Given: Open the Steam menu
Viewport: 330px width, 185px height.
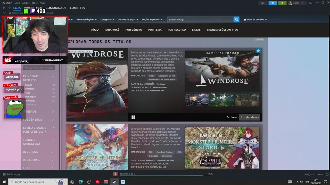Looking at the screenshot, I should pyautogui.click(x=9, y=3).
